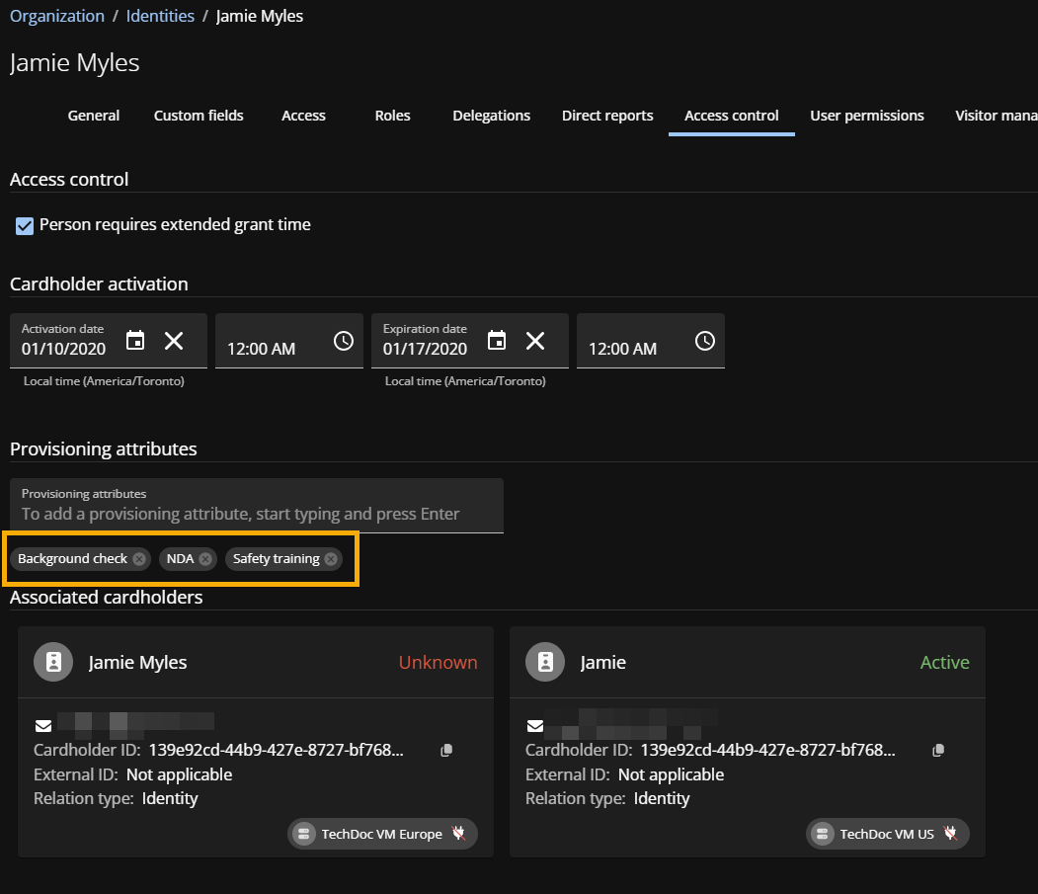1038x894 pixels.
Task: Click the provisioning attributes input field
Action: click(x=257, y=514)
